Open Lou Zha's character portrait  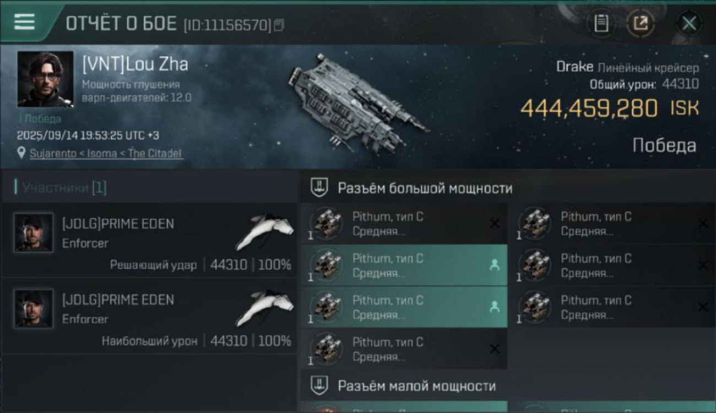[45, 79]
